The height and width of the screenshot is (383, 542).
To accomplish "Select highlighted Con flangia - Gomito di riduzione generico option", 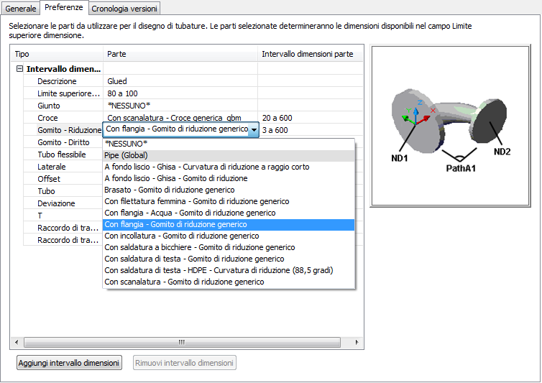I will point(229,224).
